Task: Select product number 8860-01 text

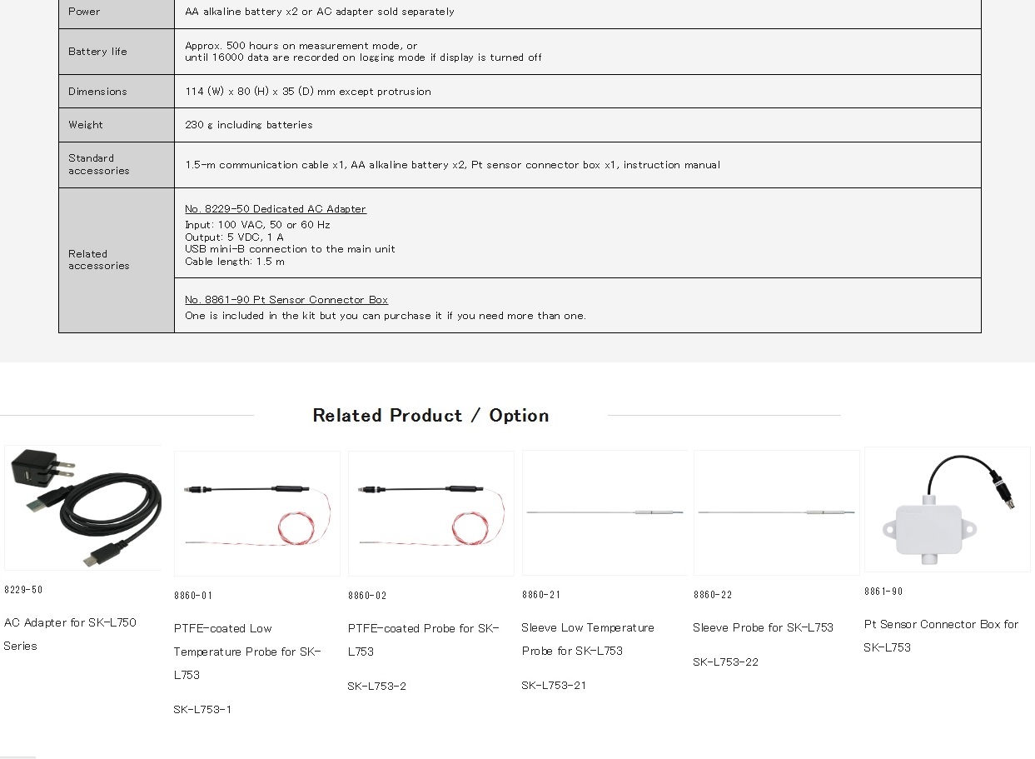Action: (x=193, y=596)
